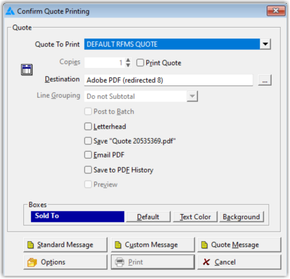Screen dimensions: 290x279
Task: Click the Options folder icon
Action: pos(32,262)
